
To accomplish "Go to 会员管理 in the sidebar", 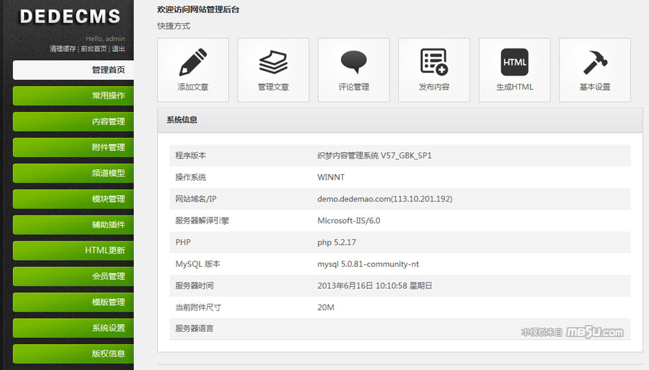I will tap(74, 276).
